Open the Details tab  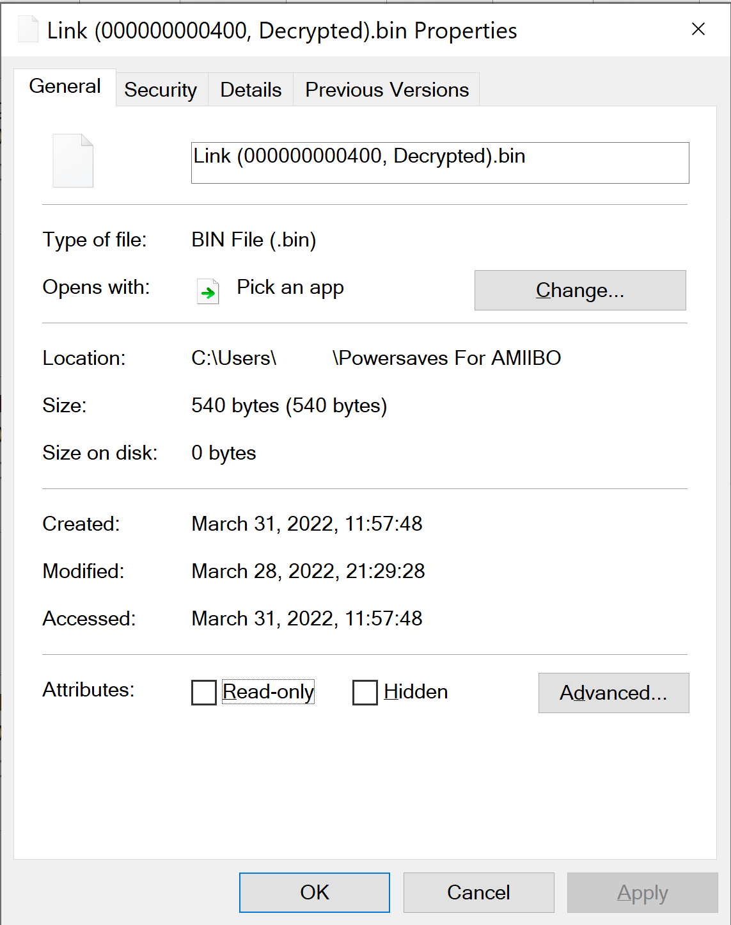(251, 90)
